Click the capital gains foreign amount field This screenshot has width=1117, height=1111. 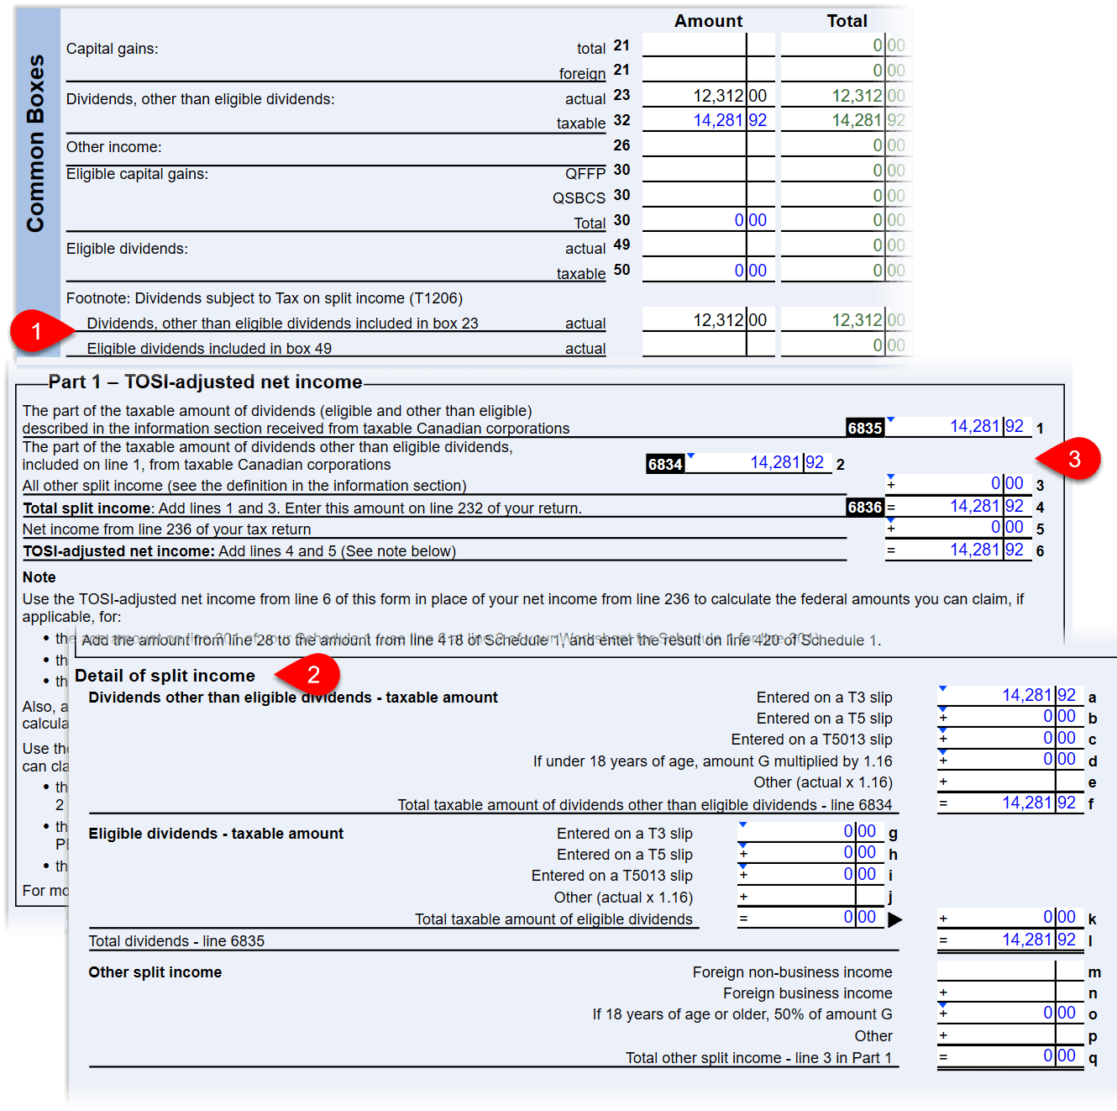(x=709, y=70)
